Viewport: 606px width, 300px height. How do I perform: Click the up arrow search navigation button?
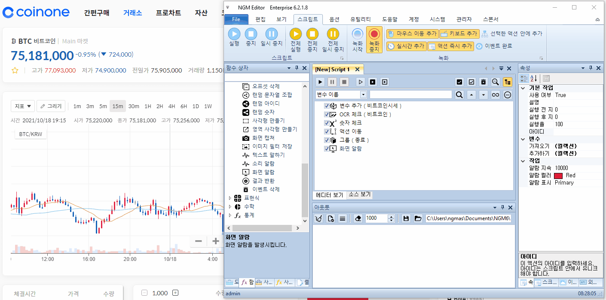[x=471, y=95]
